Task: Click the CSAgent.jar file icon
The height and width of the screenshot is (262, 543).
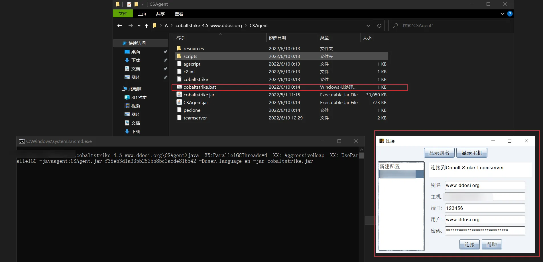Action: (179, 102)
